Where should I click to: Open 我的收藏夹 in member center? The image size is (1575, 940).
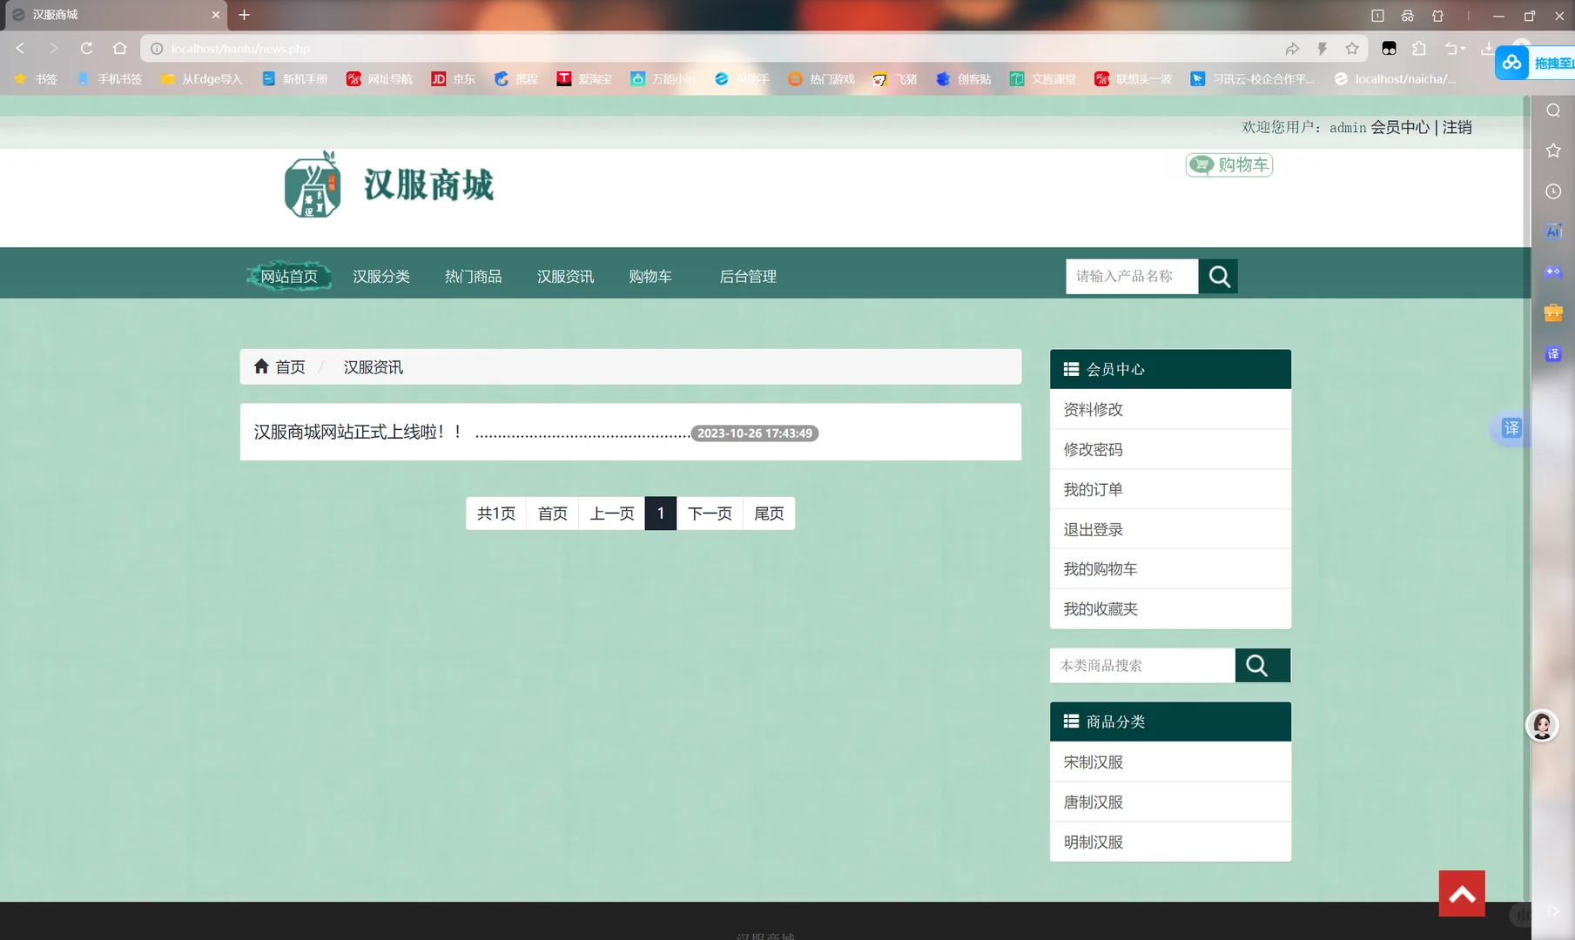pos(1170,609)
